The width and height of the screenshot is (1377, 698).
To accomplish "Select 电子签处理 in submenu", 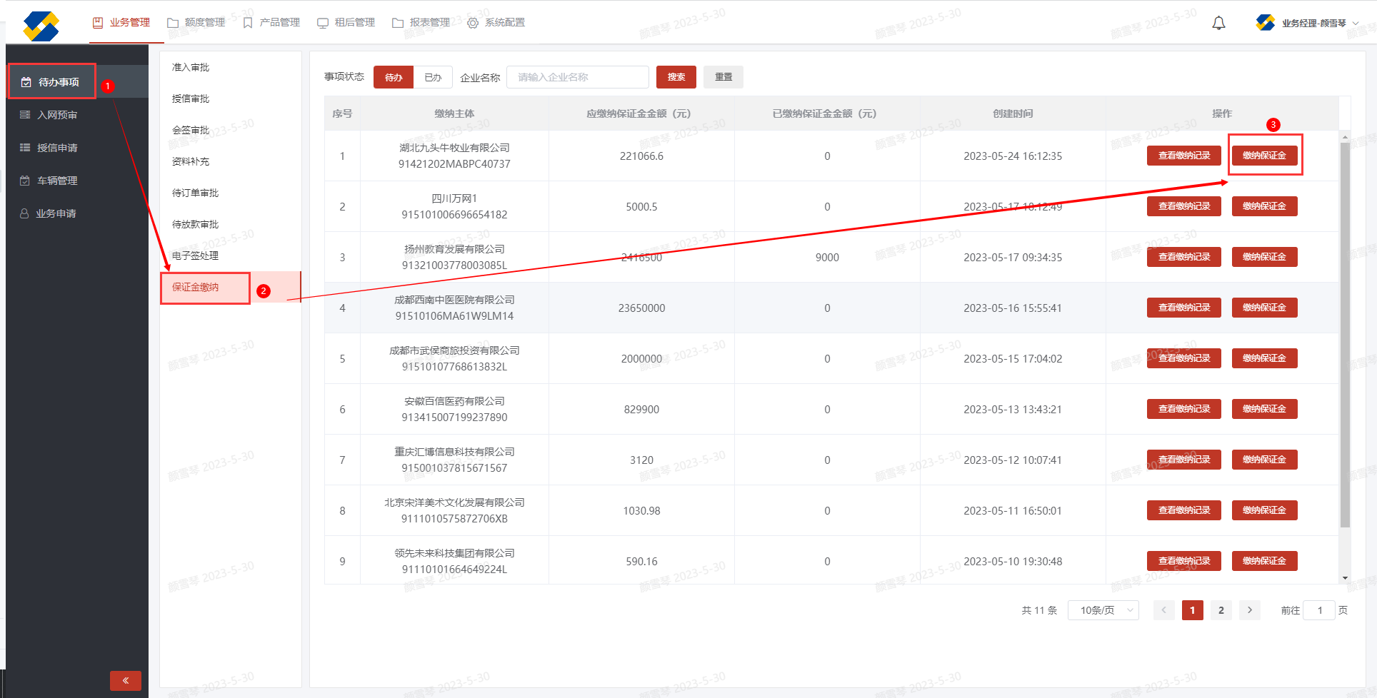I will coord(195,256).
